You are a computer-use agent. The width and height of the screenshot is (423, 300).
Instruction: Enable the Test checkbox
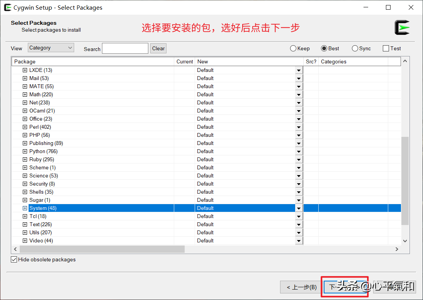click(384, 48)
